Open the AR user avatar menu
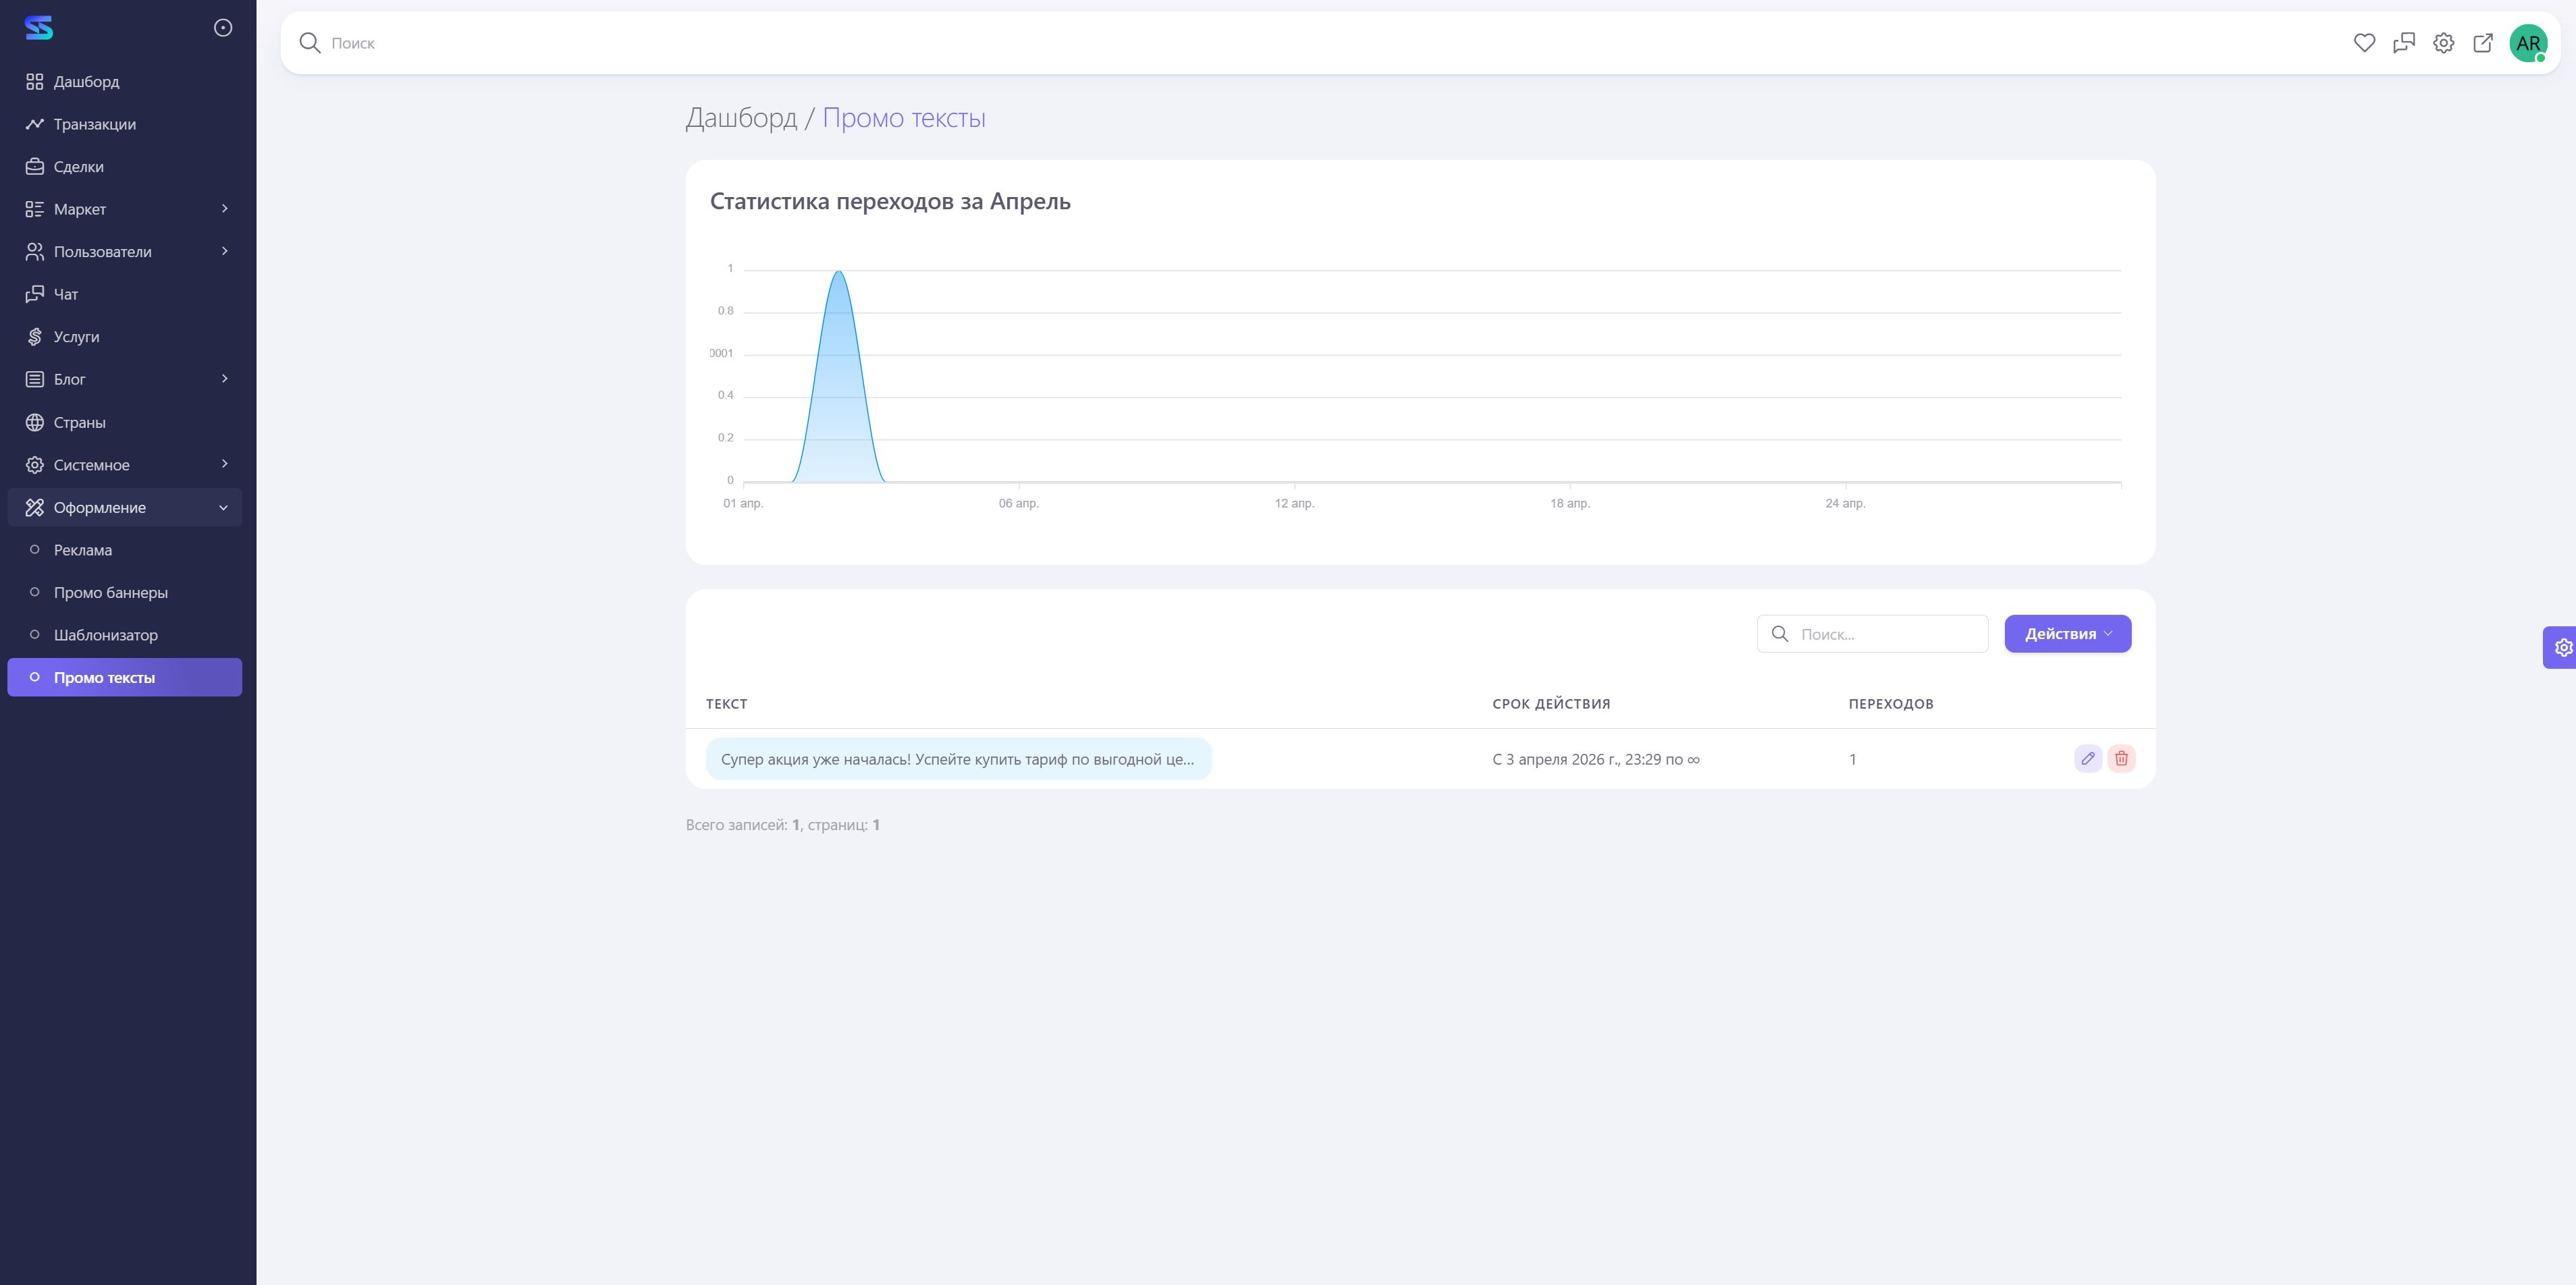This screenshot has width=2576, height=1285. click(x=2528, y=43)
